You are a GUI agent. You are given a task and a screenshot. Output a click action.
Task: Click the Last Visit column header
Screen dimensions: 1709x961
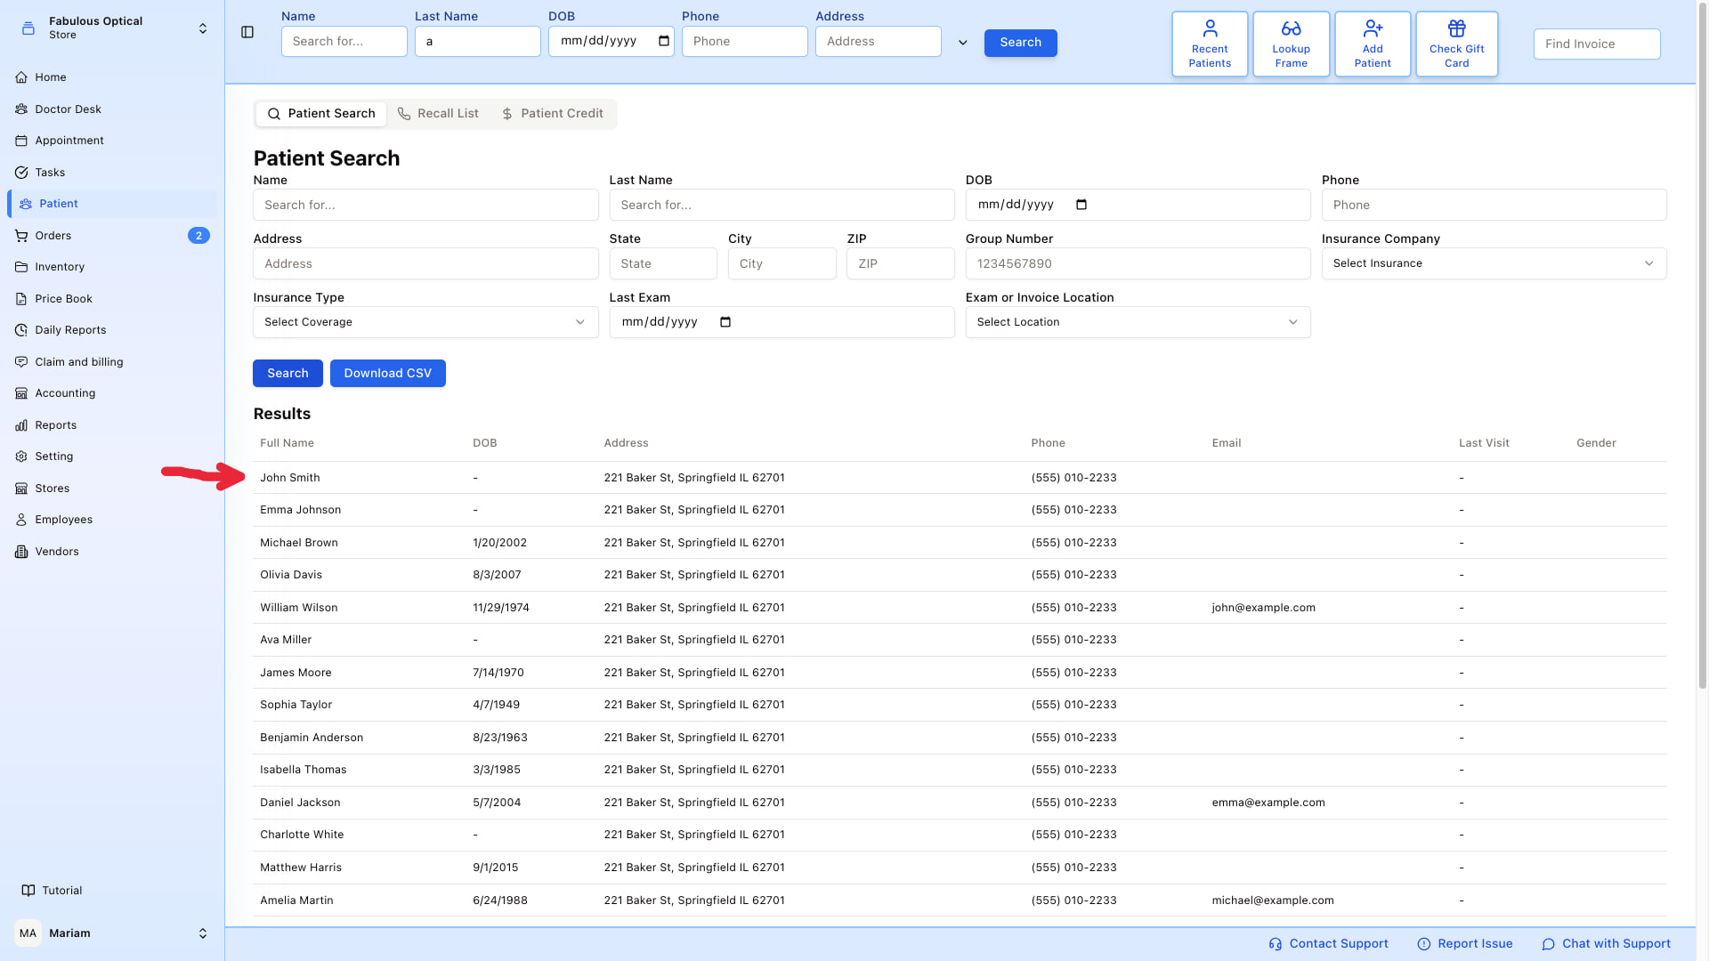coord(1484,443)
